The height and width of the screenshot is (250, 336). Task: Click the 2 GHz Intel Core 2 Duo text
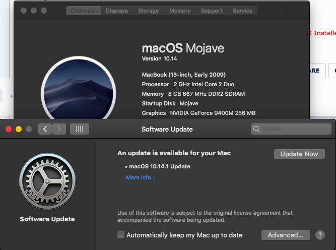point(204,84)
